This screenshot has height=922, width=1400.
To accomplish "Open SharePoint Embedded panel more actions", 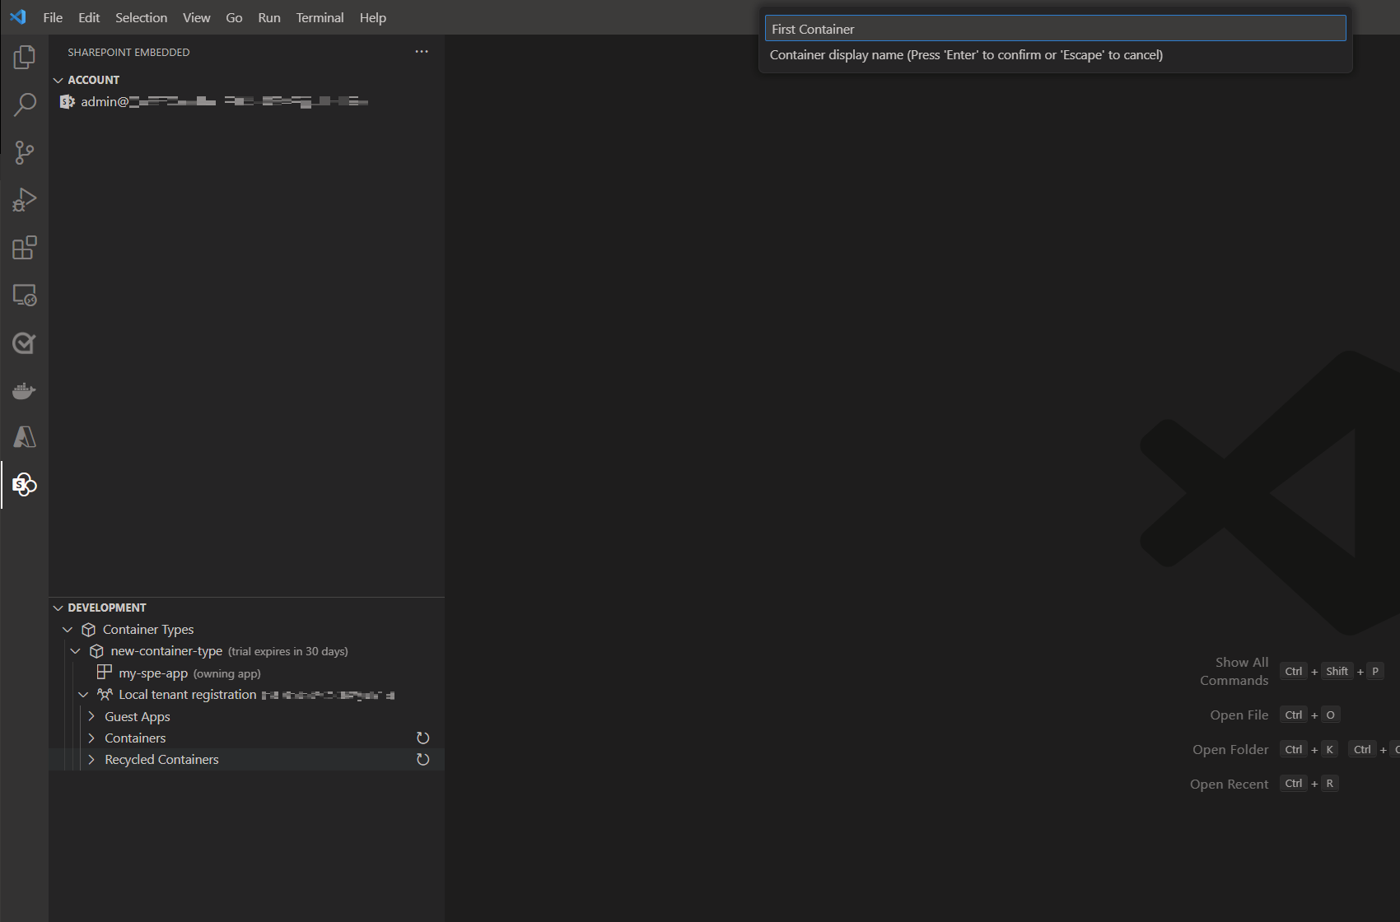I will [422, 52].
